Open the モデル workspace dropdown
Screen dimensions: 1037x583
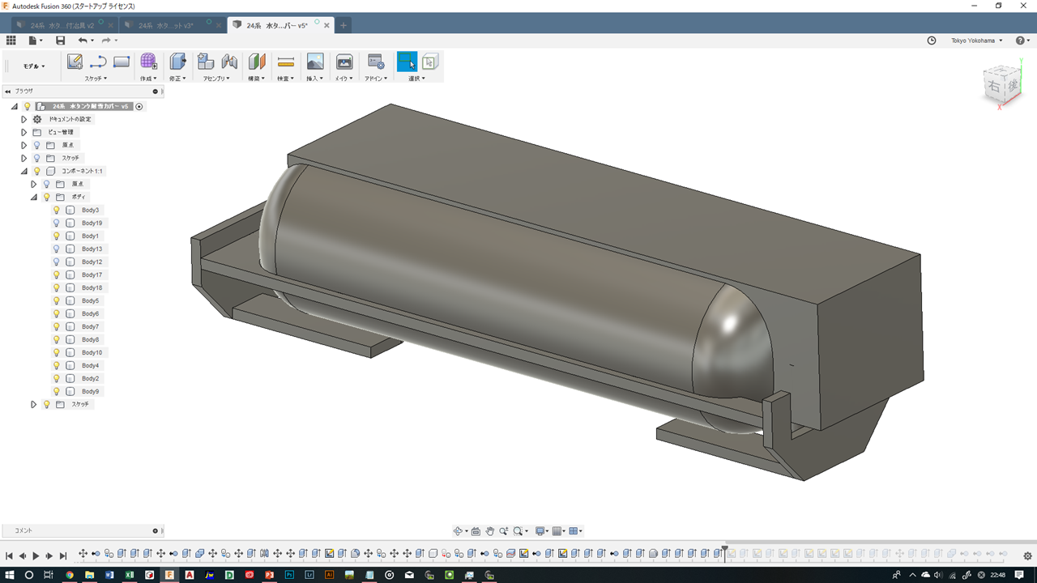pyautogui.click(x=34, y=66)
